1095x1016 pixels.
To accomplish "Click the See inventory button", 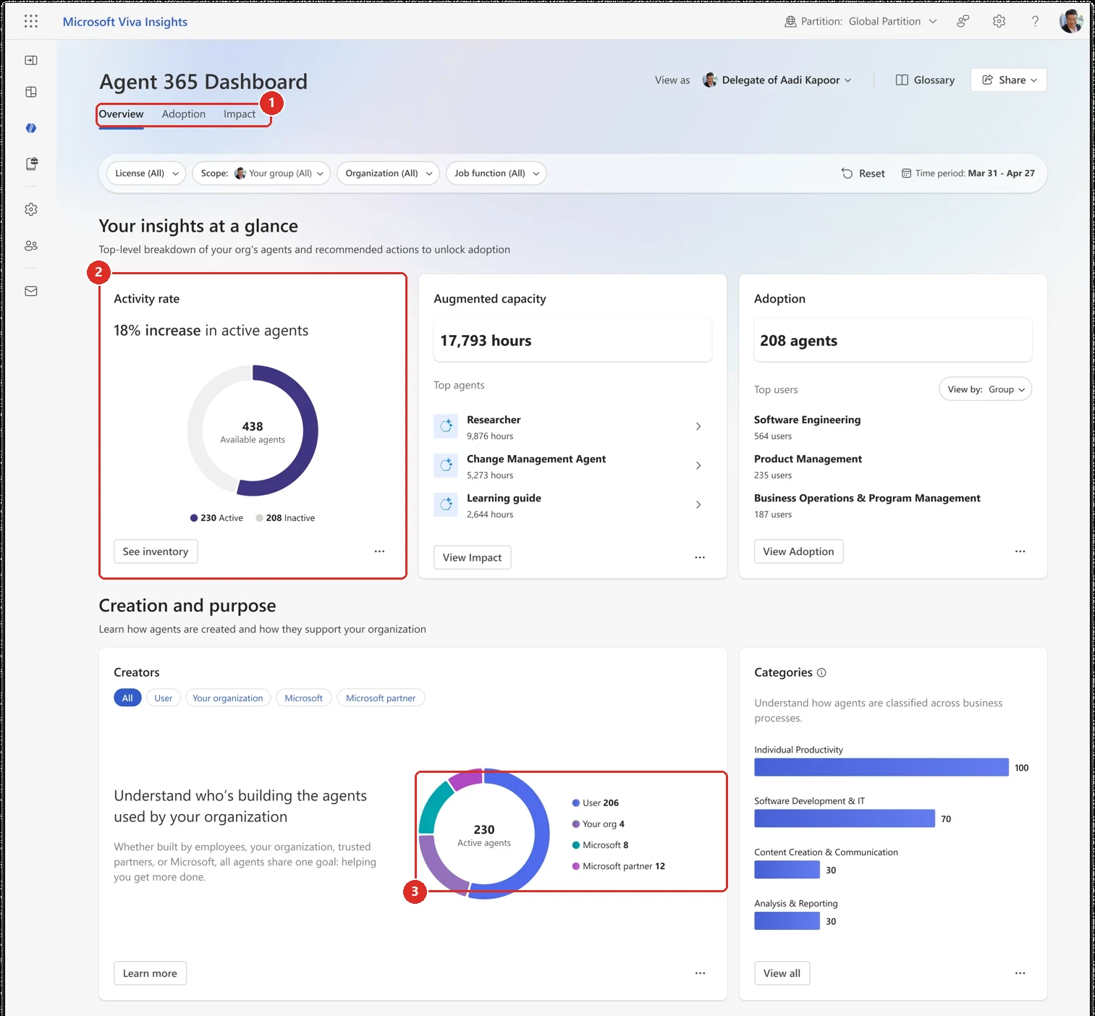I will [156, 551].
